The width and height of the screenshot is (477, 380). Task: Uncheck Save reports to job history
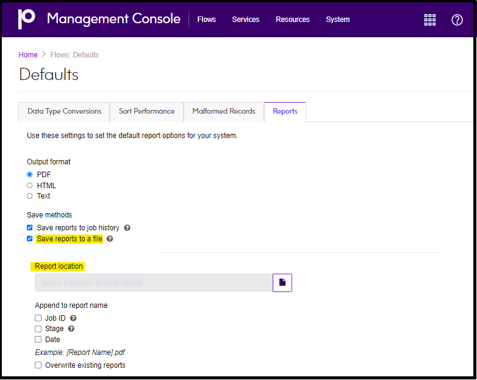point(30,228)
